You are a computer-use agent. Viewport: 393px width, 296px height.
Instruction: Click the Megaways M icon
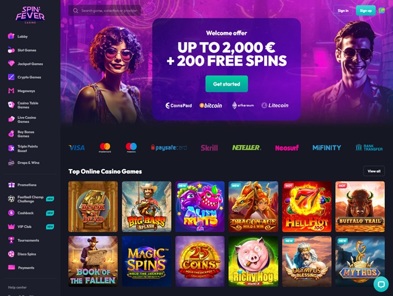(12, 91)
